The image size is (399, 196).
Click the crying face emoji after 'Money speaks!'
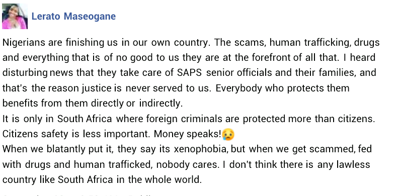point(228,135)
